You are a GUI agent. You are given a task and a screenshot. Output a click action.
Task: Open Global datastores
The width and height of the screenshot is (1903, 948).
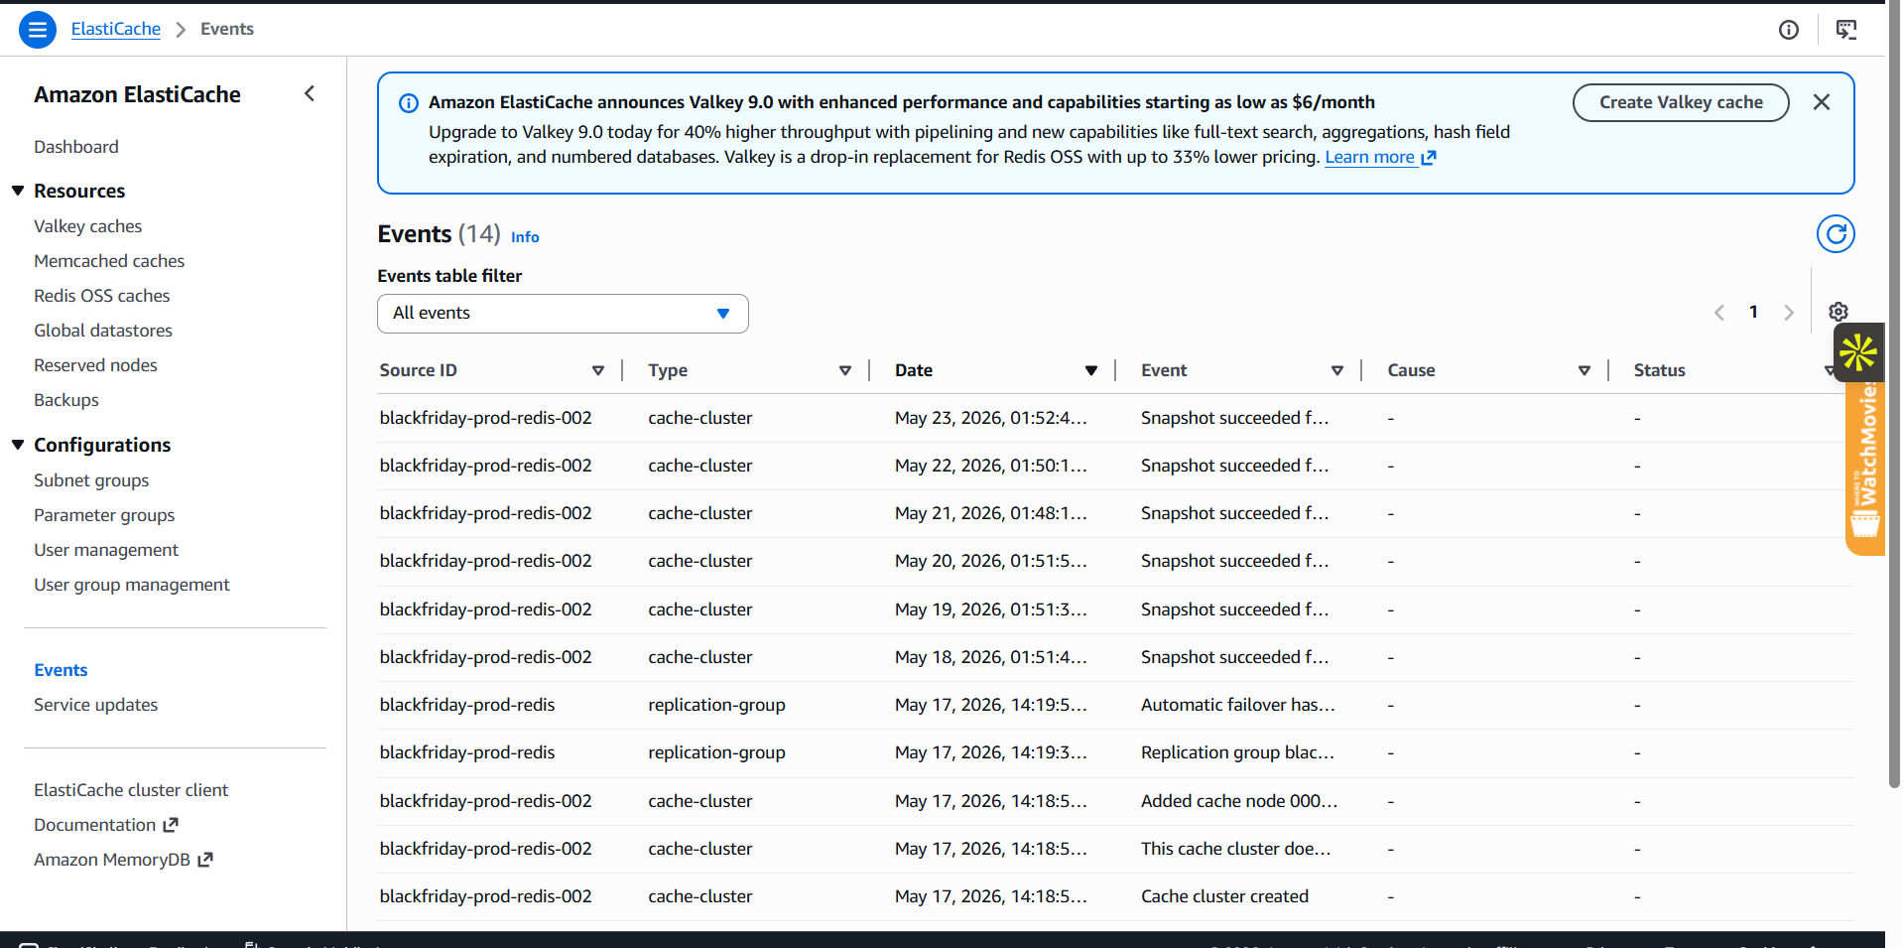click(103, 331)
